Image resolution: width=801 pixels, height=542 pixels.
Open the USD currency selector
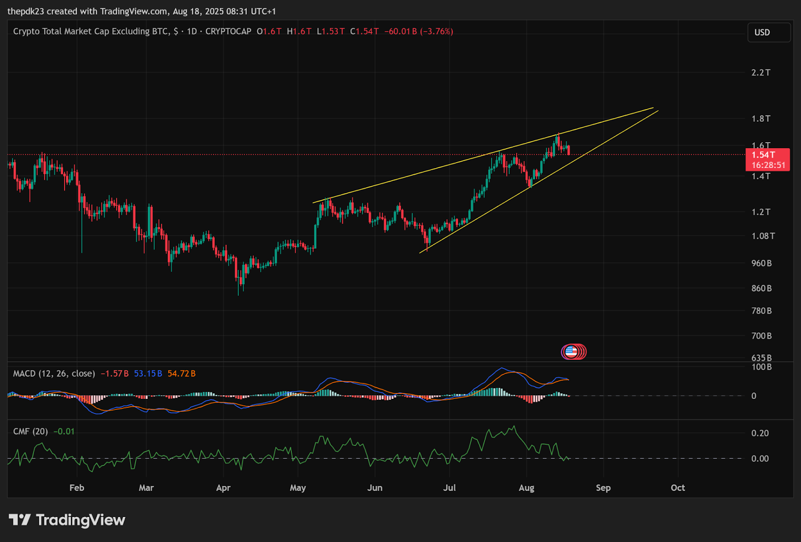[769, 32]
